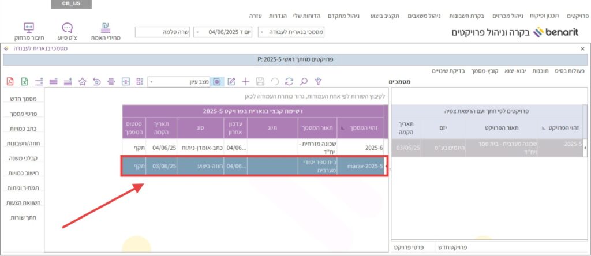Export the list to PDF

pyautogui.click(x=10, y=82)
